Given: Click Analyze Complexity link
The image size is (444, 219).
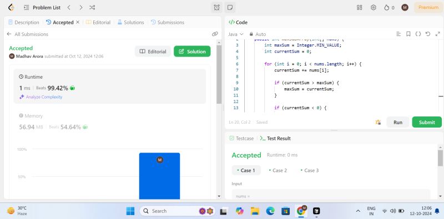Looking at the screenshot, I should tap(41, 97).
